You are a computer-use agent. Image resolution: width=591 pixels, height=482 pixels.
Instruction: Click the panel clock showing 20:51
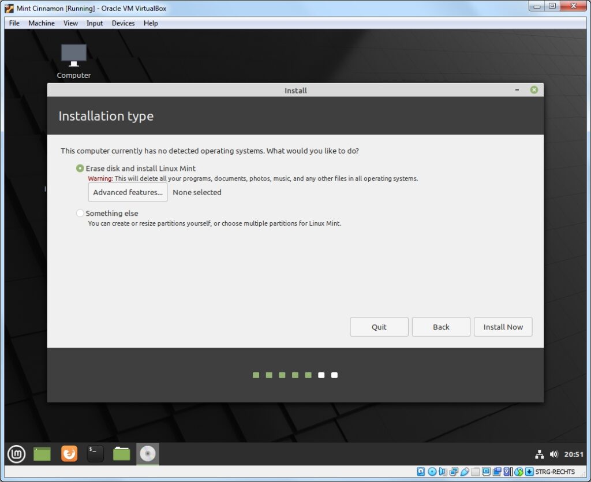(573, 454)
